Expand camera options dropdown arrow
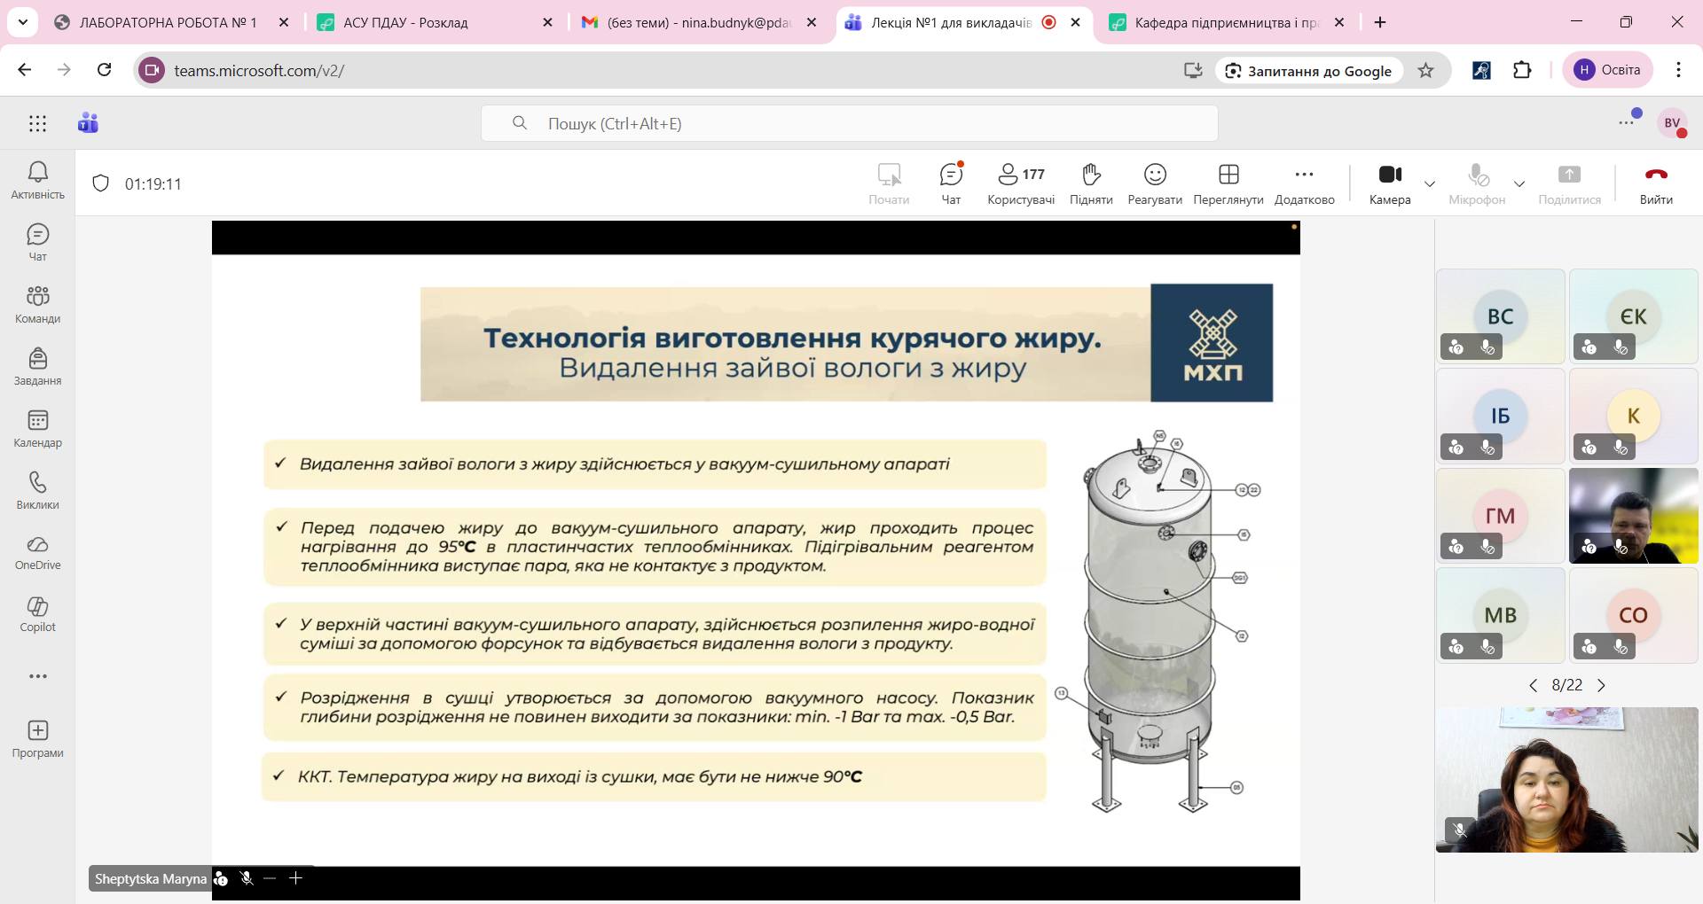The image size is (1703, 904). pyautogui.click(x=1430, y=184)
